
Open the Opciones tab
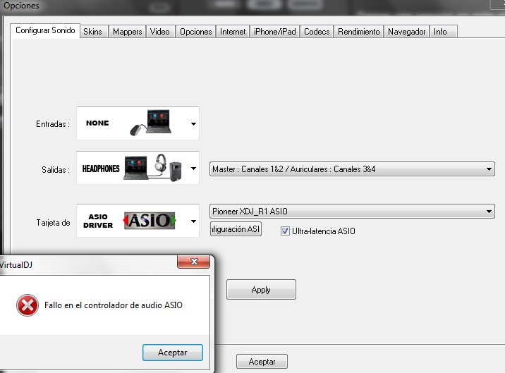196,32
